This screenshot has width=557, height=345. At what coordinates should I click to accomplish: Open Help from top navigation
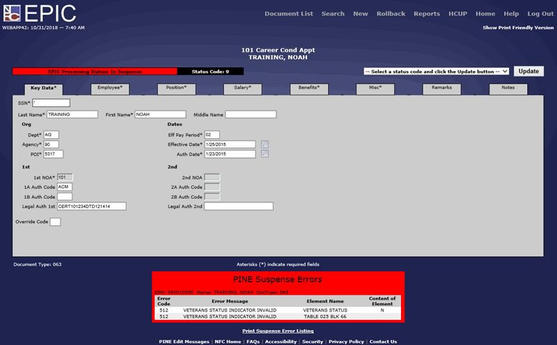point(511,13)
